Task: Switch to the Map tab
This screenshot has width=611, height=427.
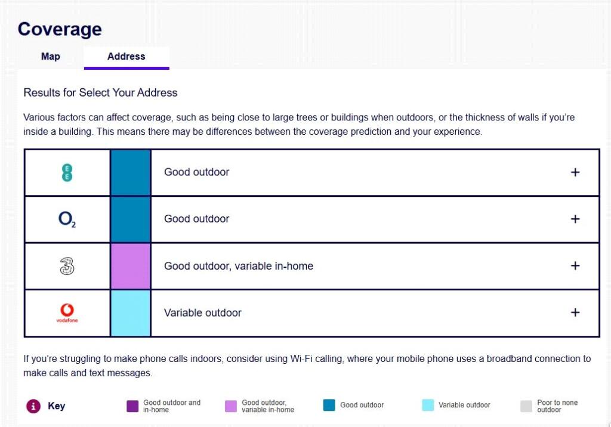Action: [51, 57]
